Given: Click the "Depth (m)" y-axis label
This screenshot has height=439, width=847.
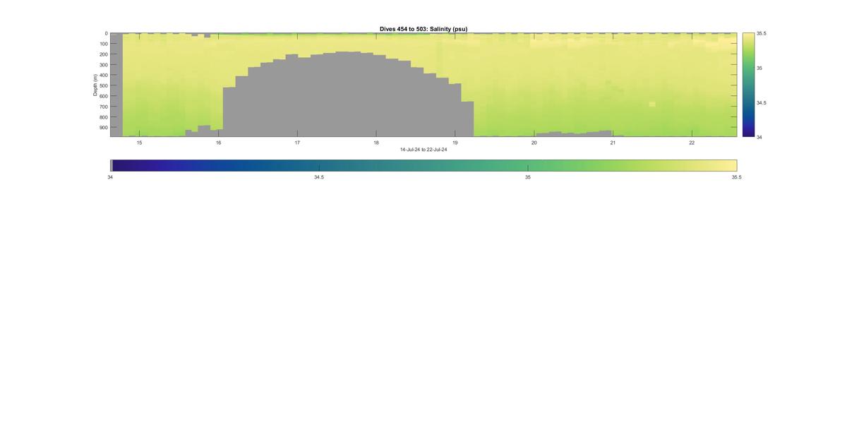Looking at the screenshot, I should 95,85.
